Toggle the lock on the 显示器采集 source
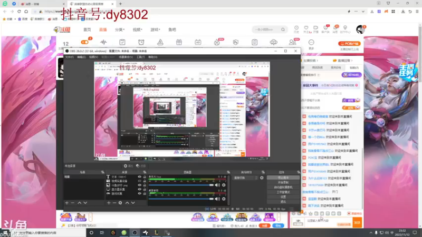The image size is (422, 237). point(145,190)
